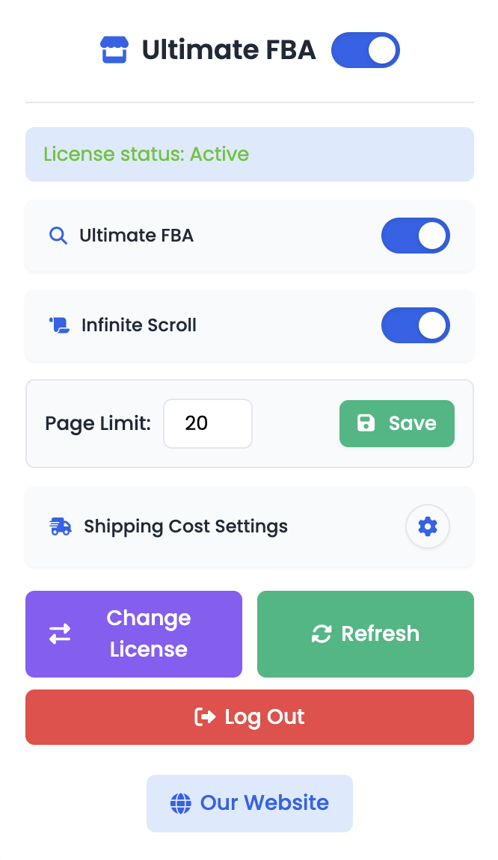Toggle the main header Ultimate FBA switch
This screenshot has width=498, height=860.
(x=366, y=50)
